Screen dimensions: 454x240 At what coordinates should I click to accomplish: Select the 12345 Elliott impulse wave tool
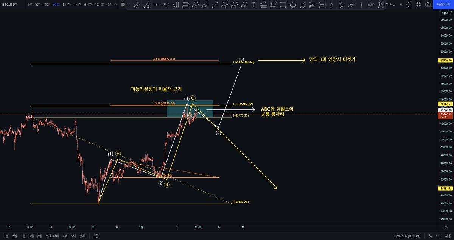[205, 5]
